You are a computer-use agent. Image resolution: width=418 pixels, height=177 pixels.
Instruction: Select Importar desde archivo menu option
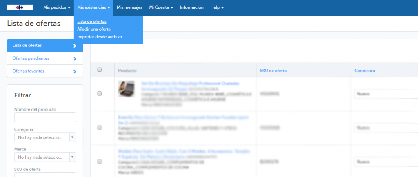point(99,37)
